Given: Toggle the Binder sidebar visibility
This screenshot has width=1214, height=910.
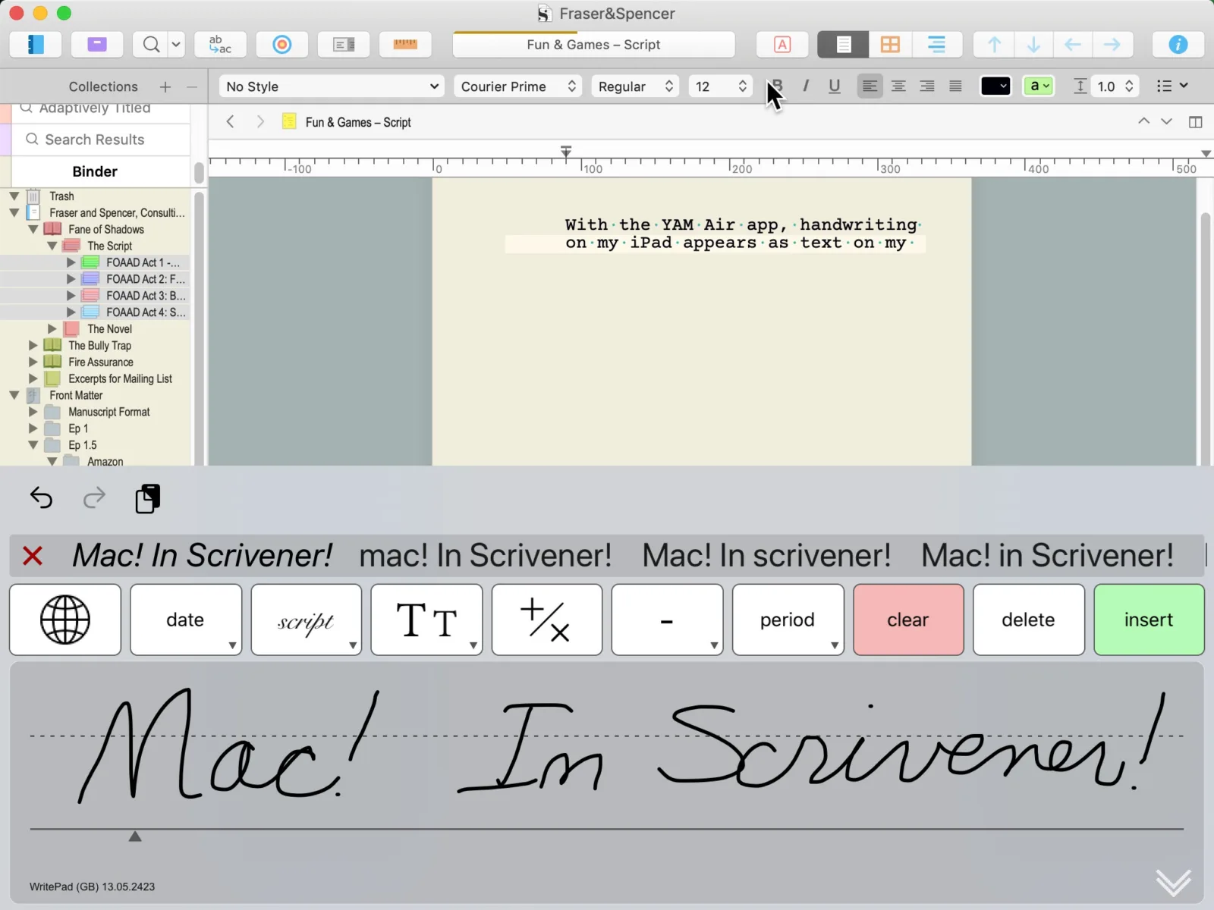Looking at the screenshot, I should coord(34,44).
